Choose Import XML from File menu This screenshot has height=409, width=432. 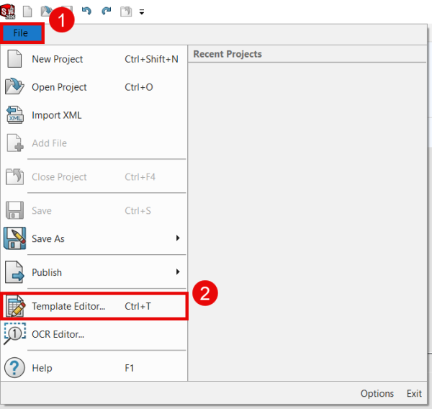pyautogui.click(x=57, y=115)
